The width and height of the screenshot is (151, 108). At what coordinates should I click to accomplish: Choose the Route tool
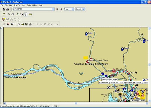(x=21, y=14)
